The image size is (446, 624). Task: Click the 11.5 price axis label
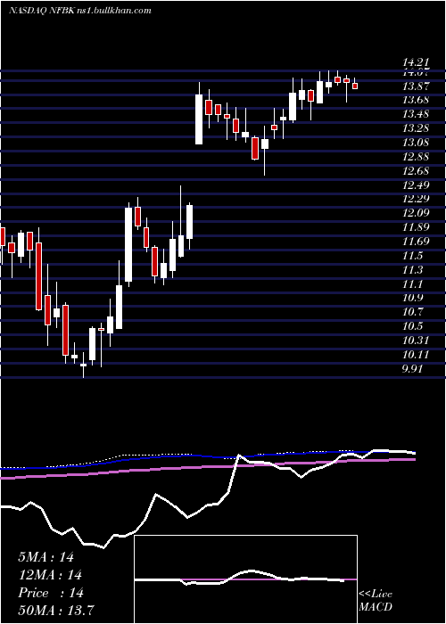coord(412,256)
